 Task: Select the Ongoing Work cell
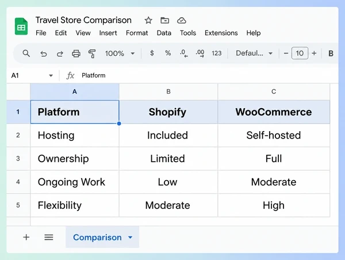tap(75, 182)
